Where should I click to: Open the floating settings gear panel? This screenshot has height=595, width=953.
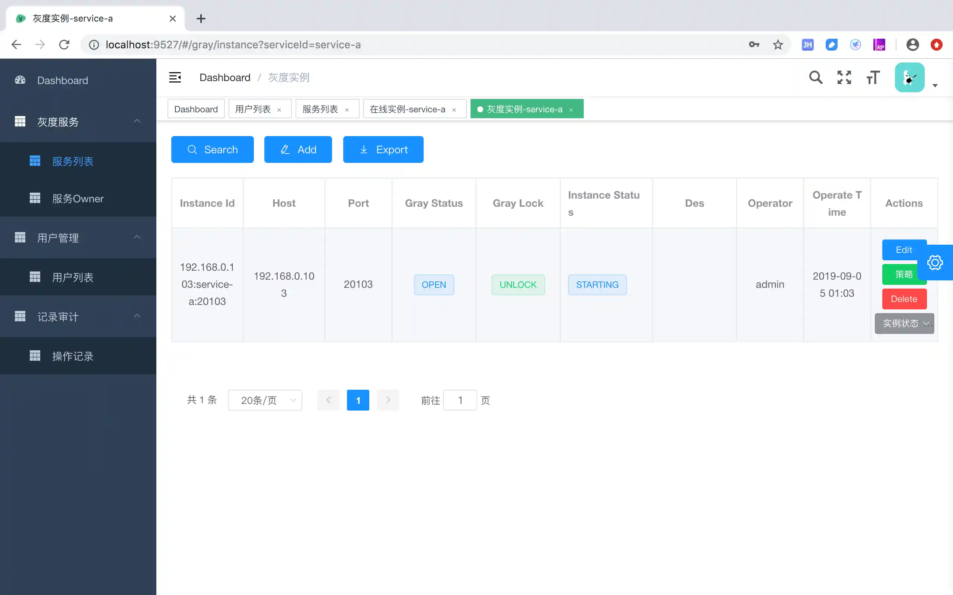tap(935, 263)
